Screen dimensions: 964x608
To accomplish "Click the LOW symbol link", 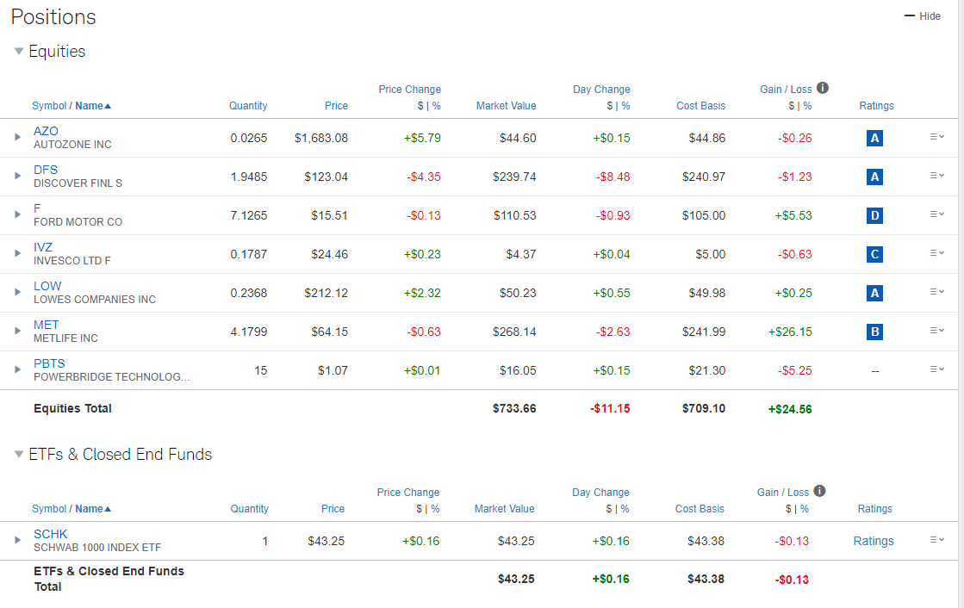I will pyautogui.click(x=47, y=285).
